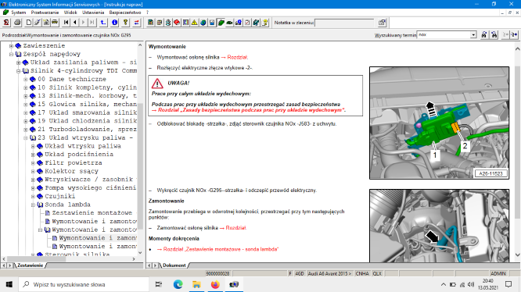Click the red stamp icon at toolbar start

click(x=6, y=23)
